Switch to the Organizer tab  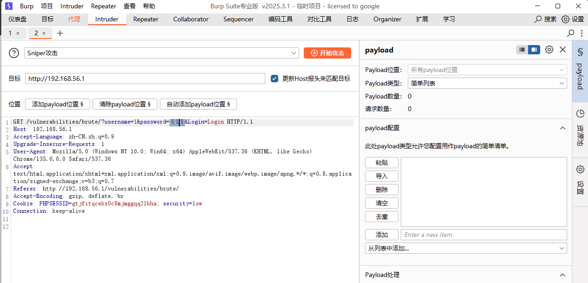pos(387,19)
